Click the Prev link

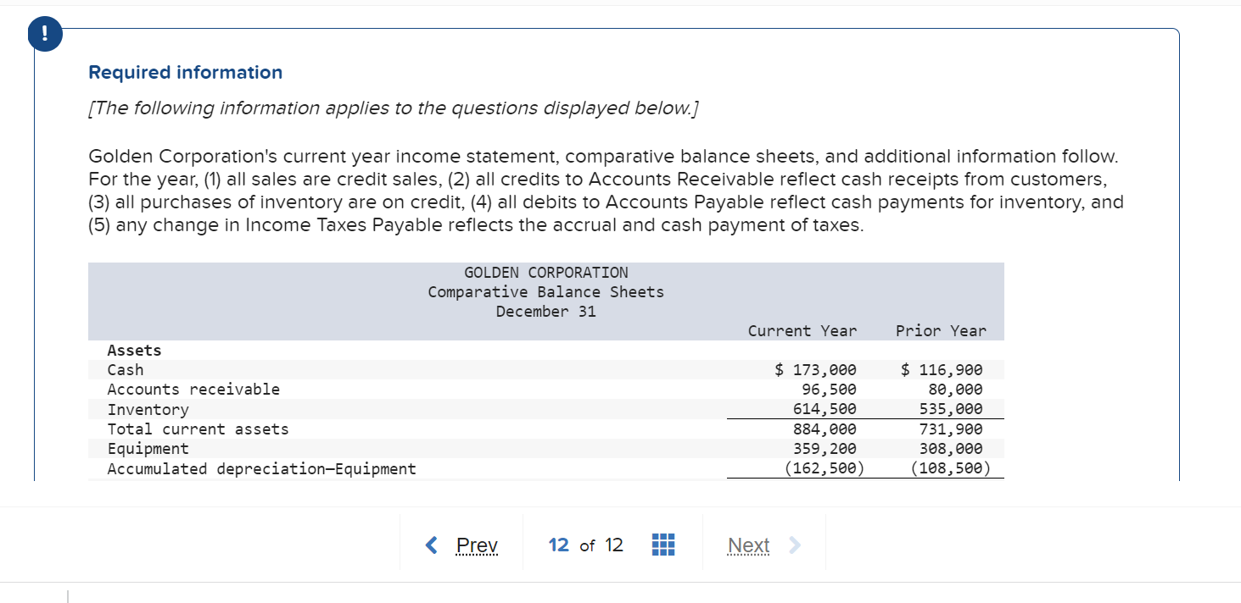click(x=477, y=545)
